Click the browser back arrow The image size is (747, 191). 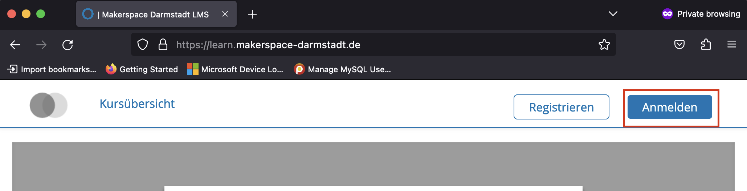coord(15,45)
